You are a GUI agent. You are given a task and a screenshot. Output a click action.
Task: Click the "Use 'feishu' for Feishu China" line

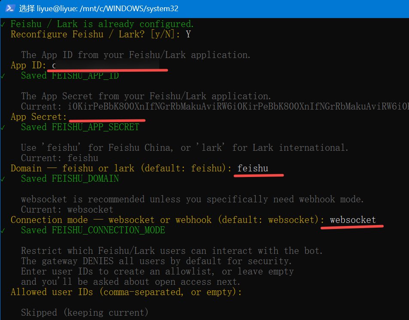[x=185, y=148]
